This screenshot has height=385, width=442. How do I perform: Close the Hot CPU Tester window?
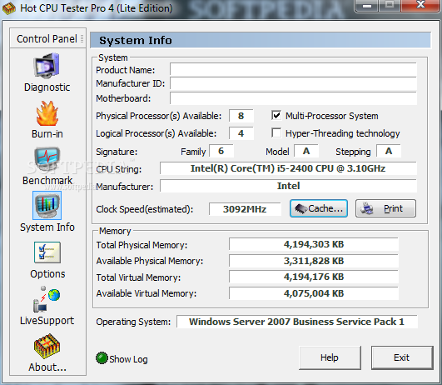tap(420, 5)
